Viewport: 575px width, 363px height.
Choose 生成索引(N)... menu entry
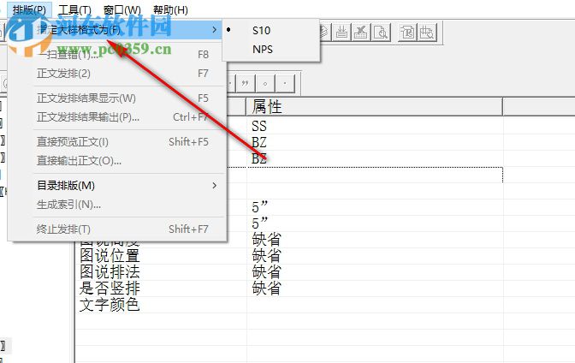coord(116,205)
